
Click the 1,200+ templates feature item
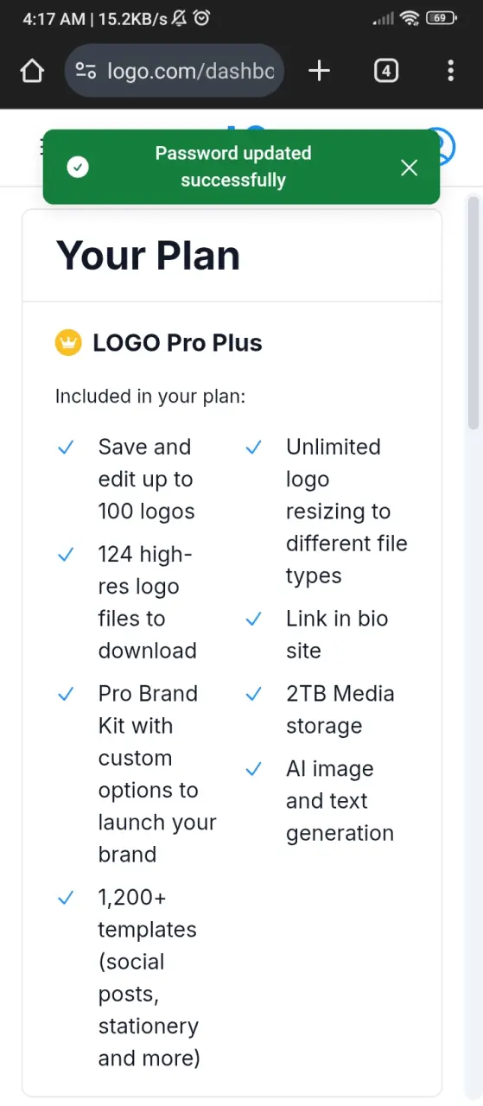[149, 978]
